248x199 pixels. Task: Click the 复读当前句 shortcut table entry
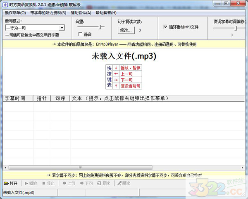click(x=131, y=86)
